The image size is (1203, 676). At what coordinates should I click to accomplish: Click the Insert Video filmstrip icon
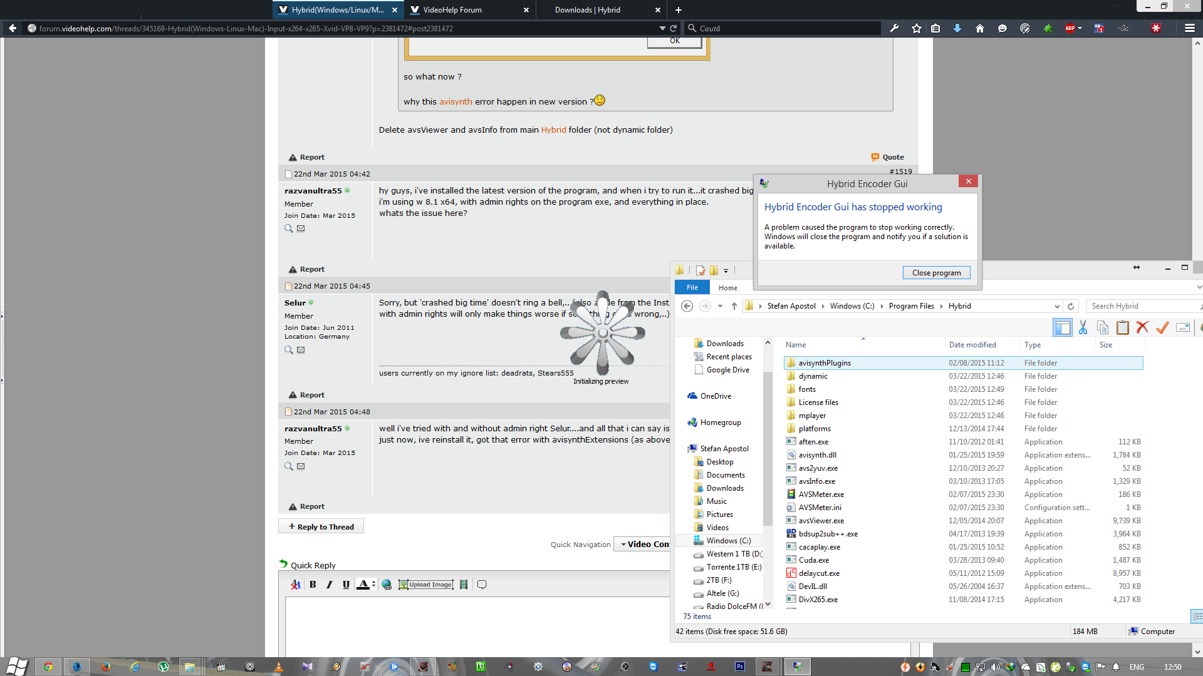point(464,585)
